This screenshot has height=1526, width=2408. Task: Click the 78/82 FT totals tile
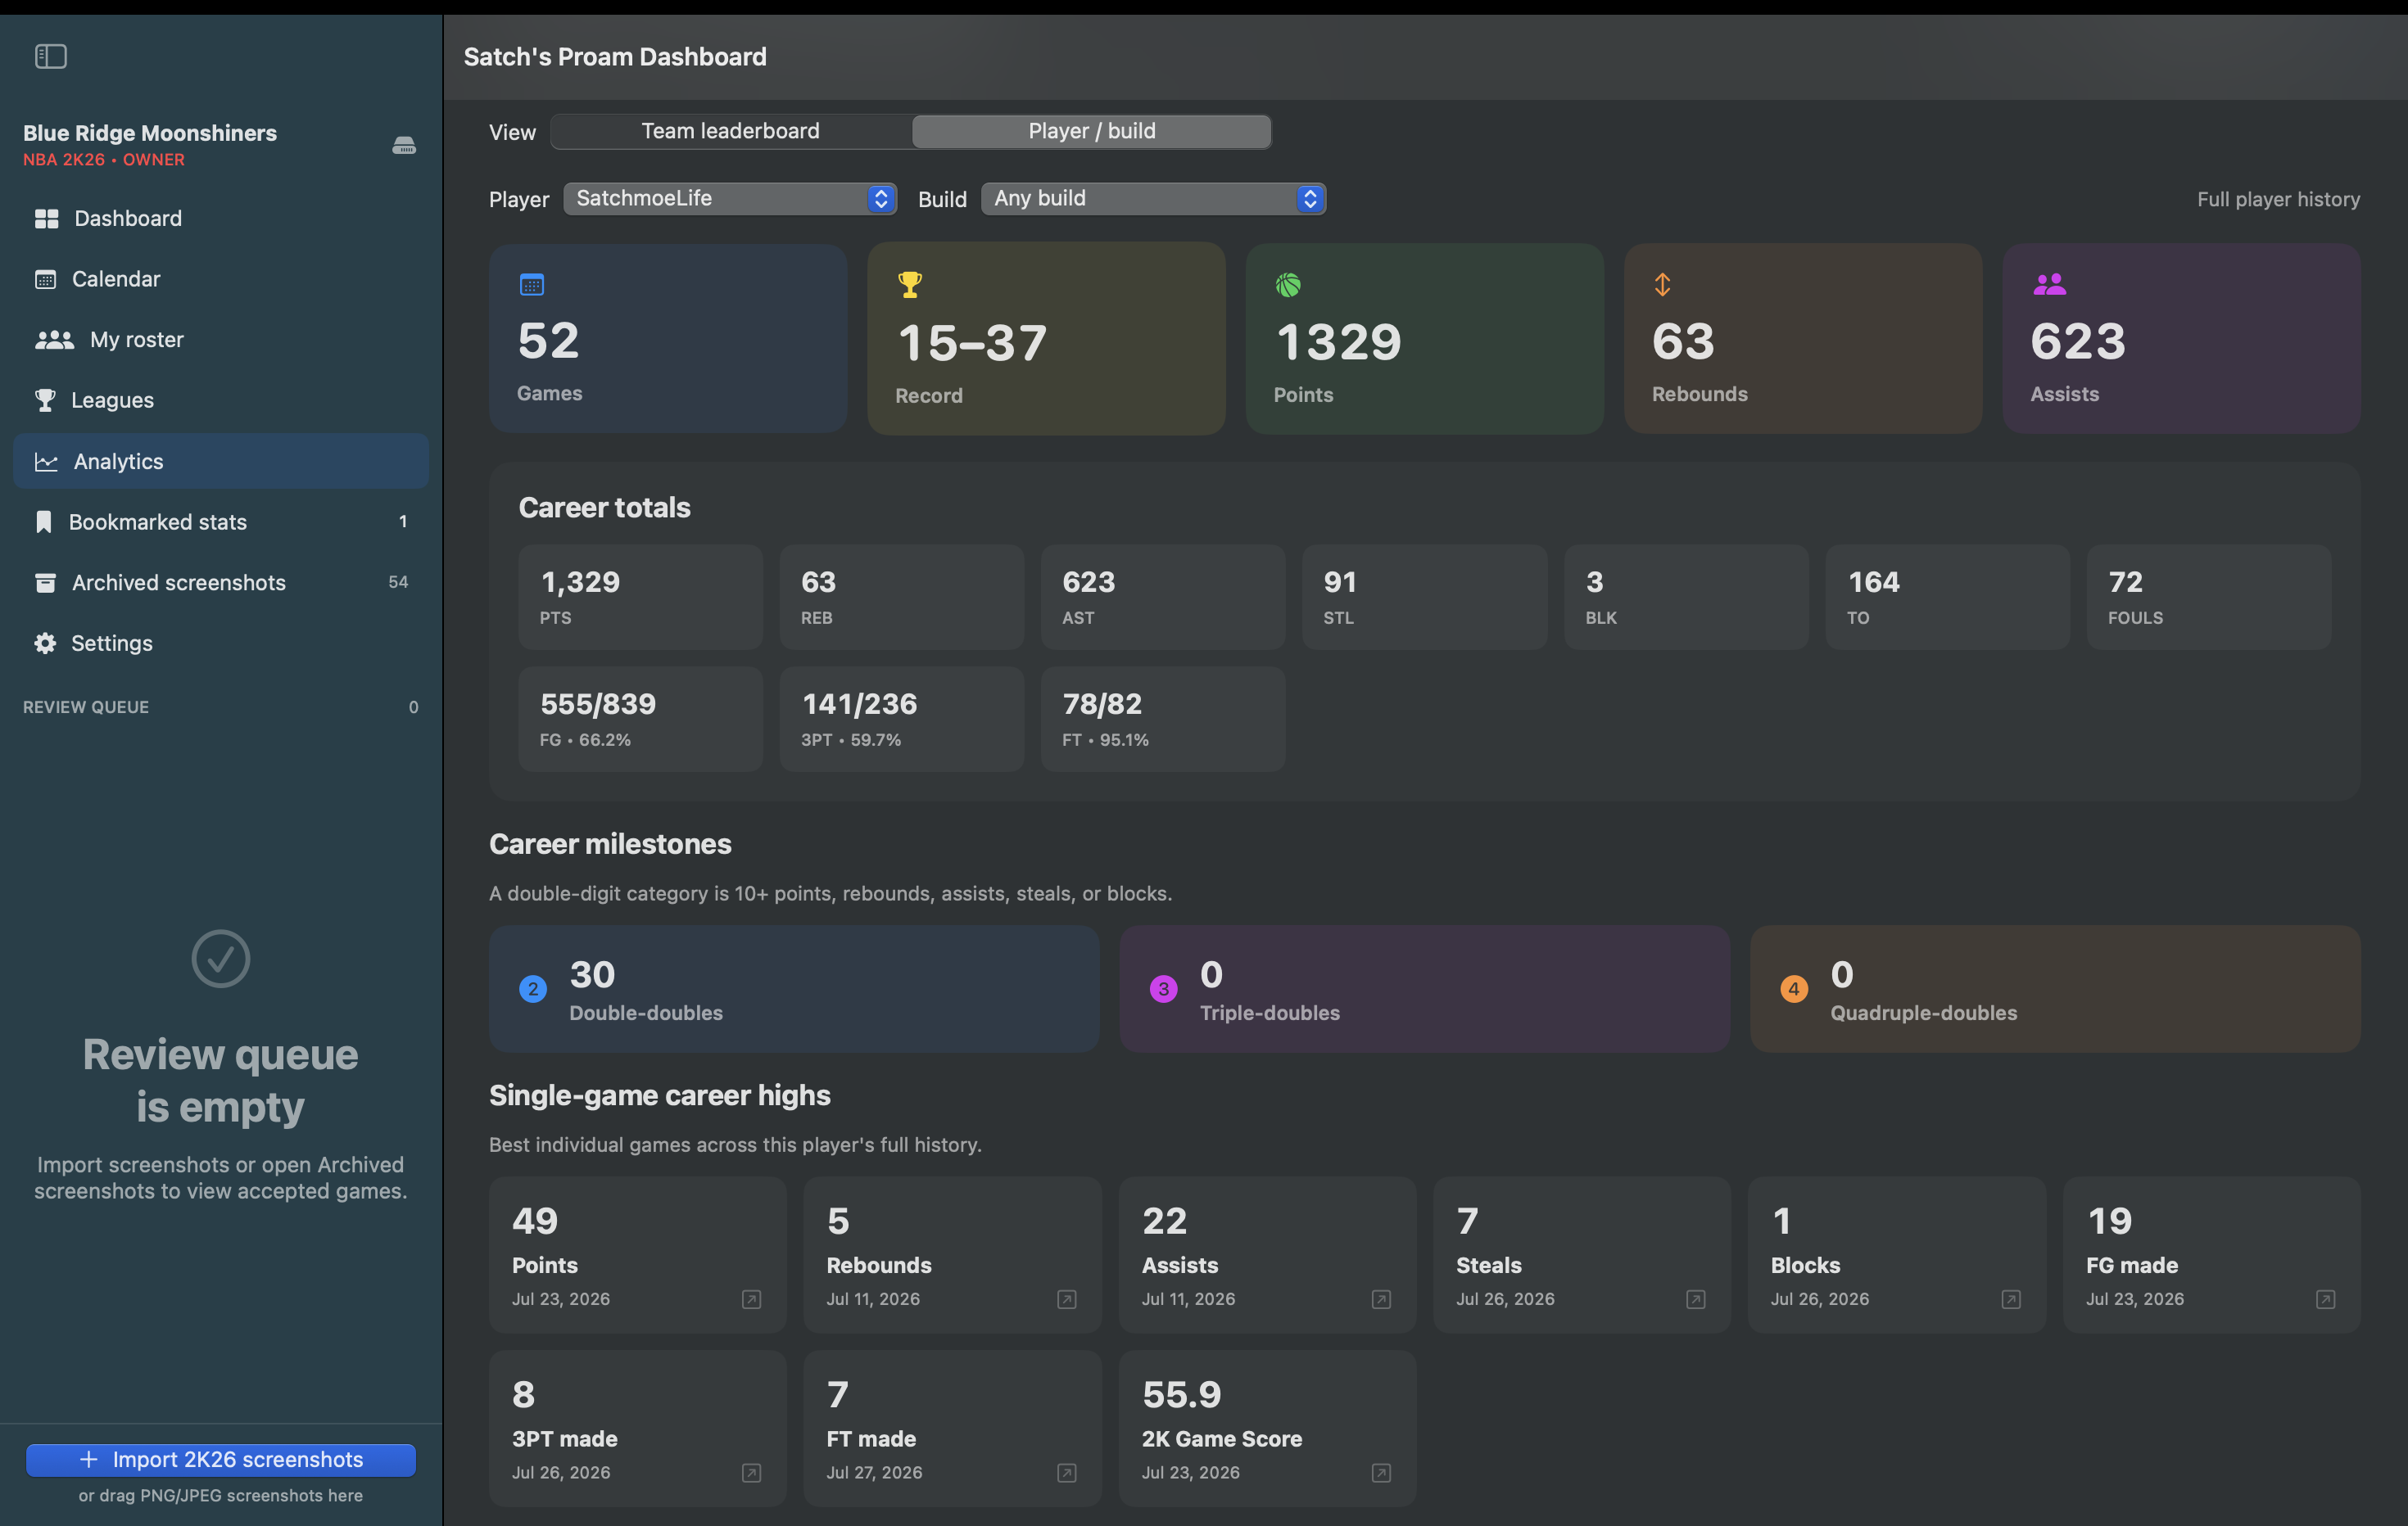[x=1163, y=720]
